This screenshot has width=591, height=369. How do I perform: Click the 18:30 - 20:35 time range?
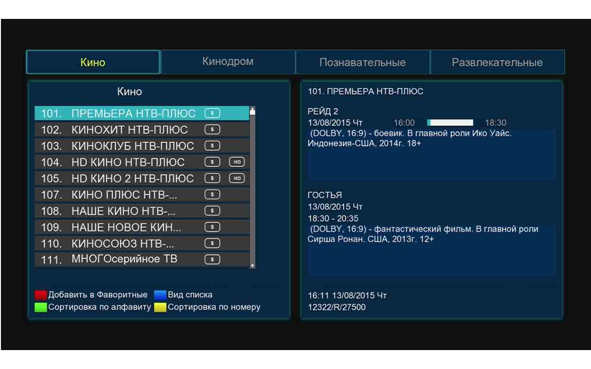(333, 218)
